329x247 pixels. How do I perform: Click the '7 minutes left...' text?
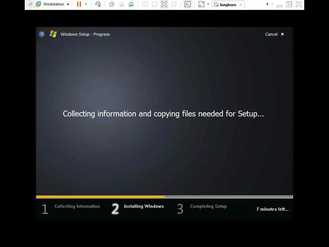point(272,209)
